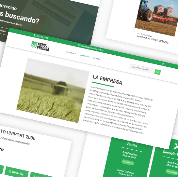Click the Sembradoras category label
Image resolution: width=178 pixels, height=177 pixels.
(146, 35)
